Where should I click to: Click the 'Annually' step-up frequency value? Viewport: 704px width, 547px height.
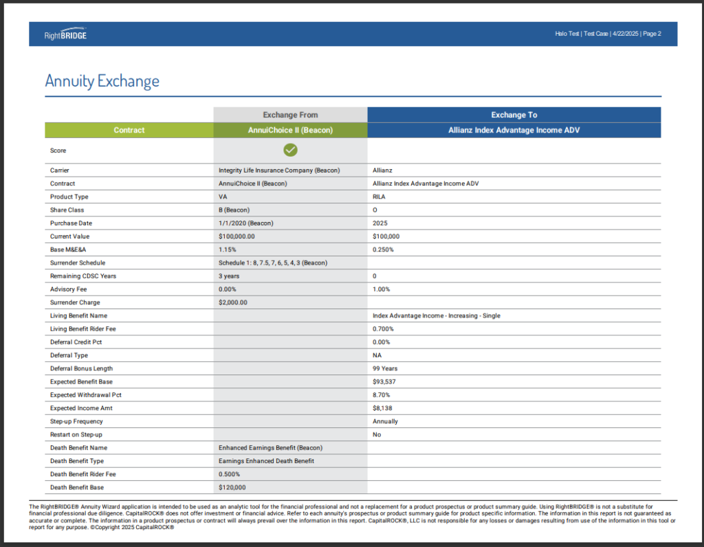(x=385, y=421)
